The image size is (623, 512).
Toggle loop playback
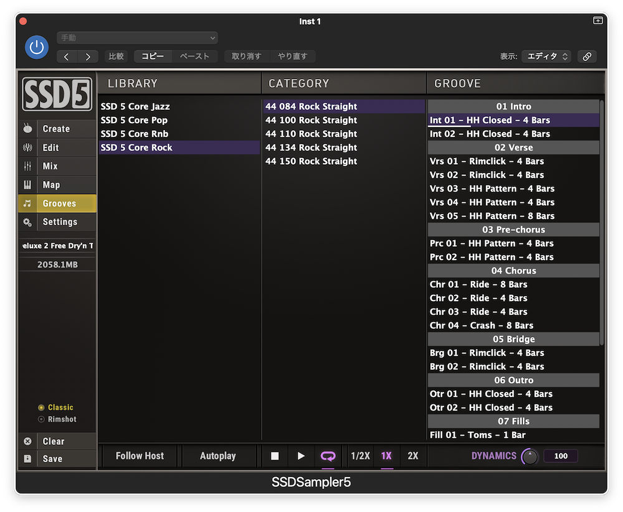328,456
